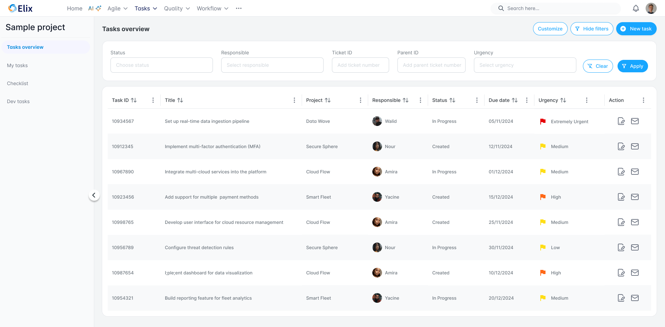Go to Home in top navigation
The height and width of the screenshot is (327, 665).
coord(74,8)
